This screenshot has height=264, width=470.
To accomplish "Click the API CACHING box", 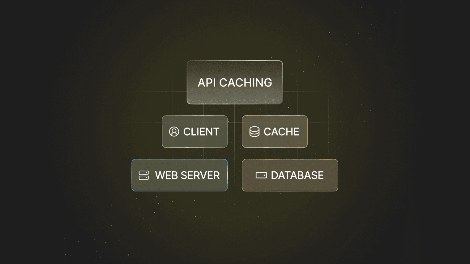I will point(235,82).
